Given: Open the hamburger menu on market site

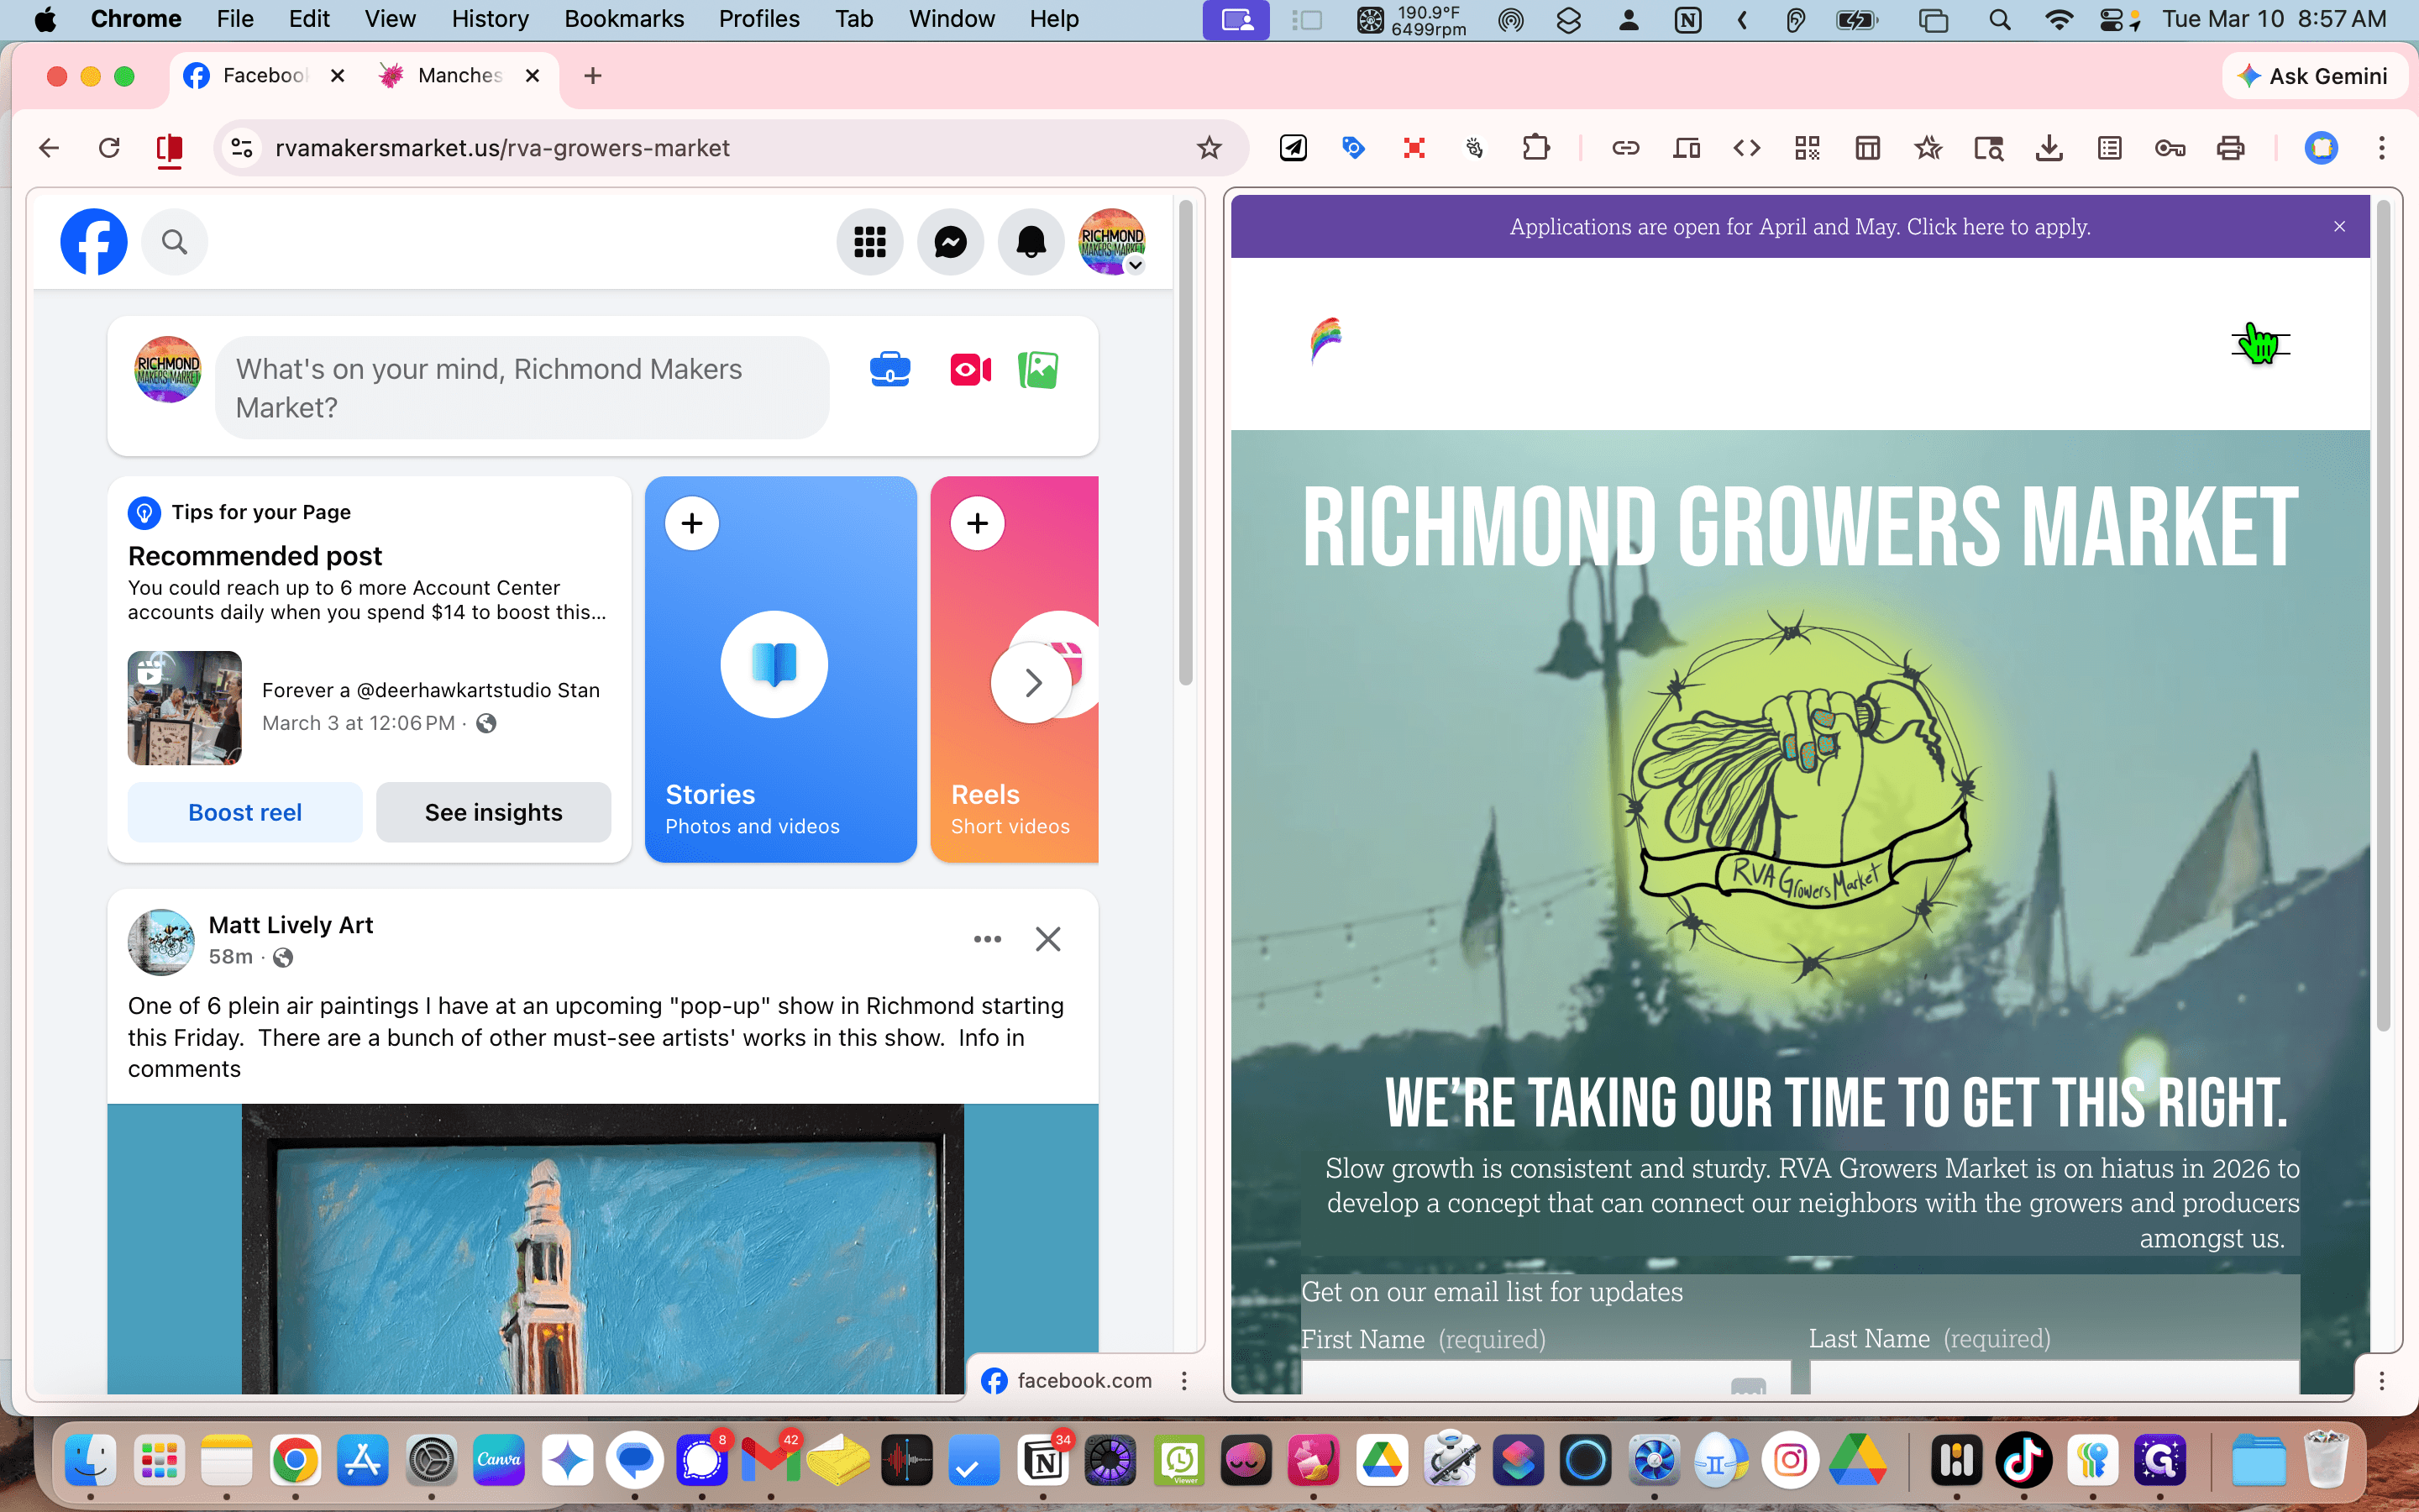Looking at the screenshot, I should coord(2260,344).
